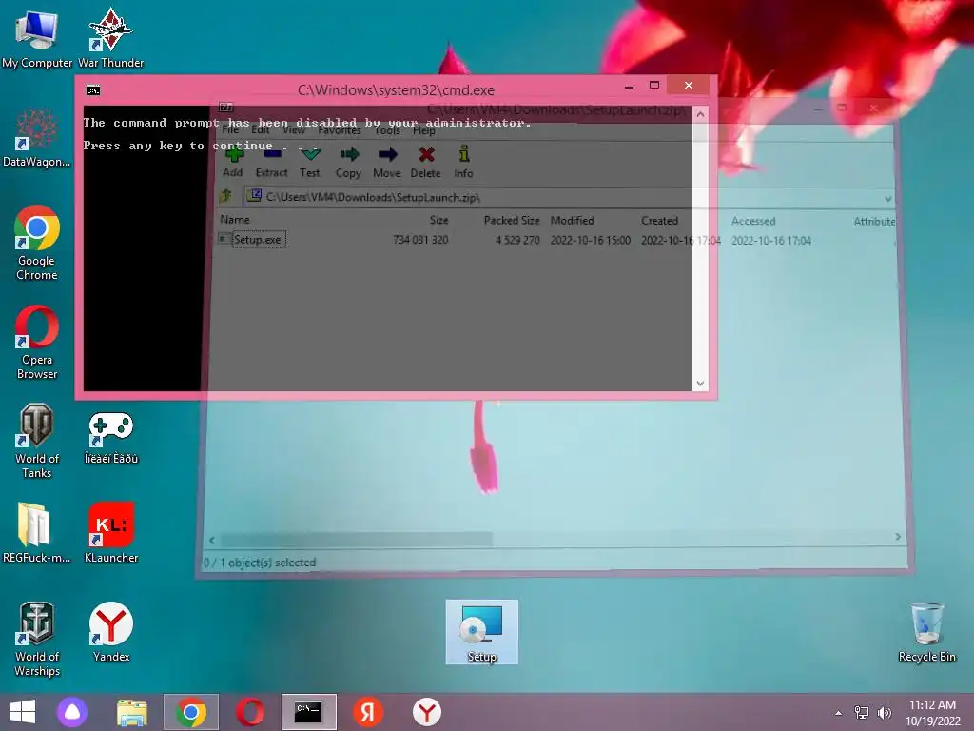Show hidden system tray icons
This screenshot has width=974, height=731.
(x=839, y=713)
